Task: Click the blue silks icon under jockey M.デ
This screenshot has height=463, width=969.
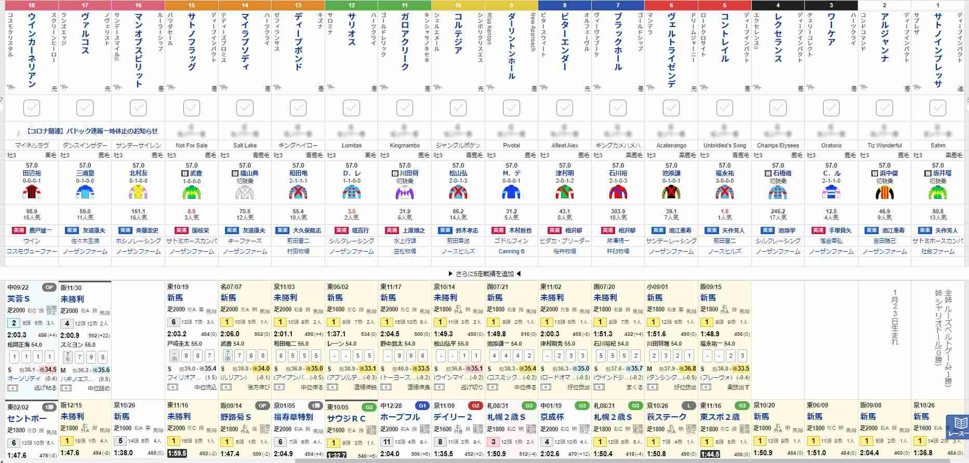Action: pos(511,193)
